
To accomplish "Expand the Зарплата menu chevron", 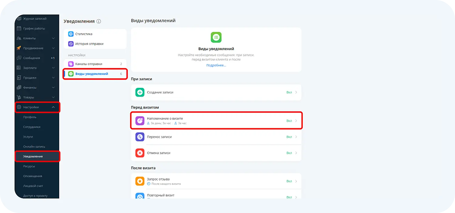I will click(53, 68).
